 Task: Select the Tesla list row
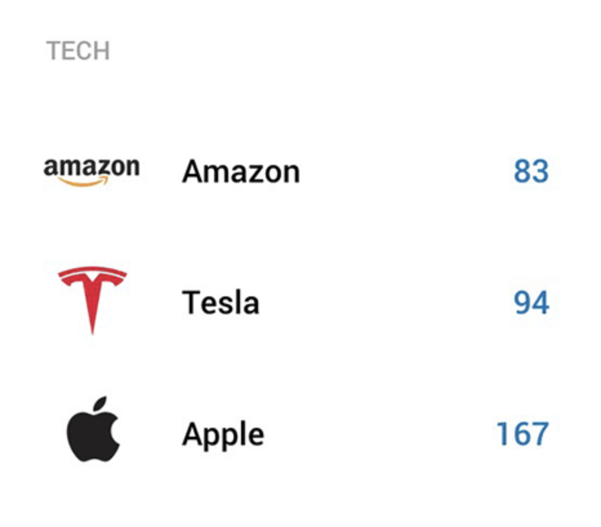[296, 301]
